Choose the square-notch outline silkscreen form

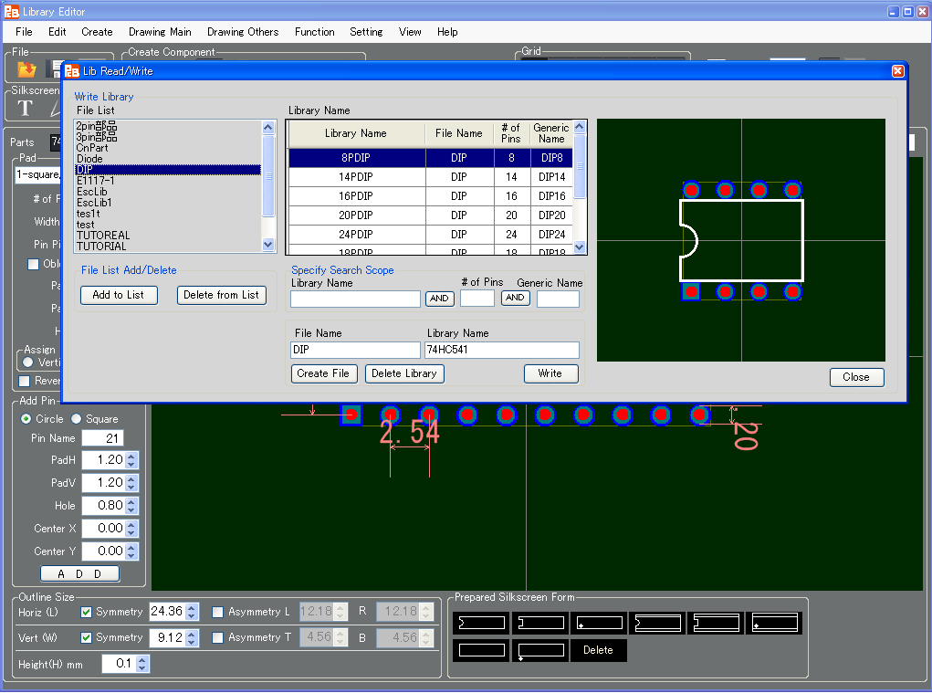540,623
